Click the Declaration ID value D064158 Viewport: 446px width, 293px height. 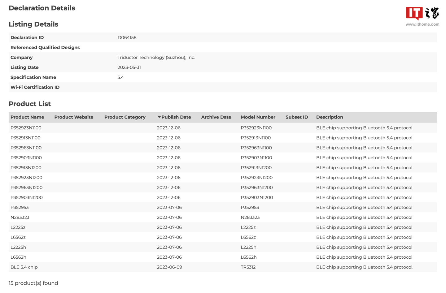click(x=127, y=38)
